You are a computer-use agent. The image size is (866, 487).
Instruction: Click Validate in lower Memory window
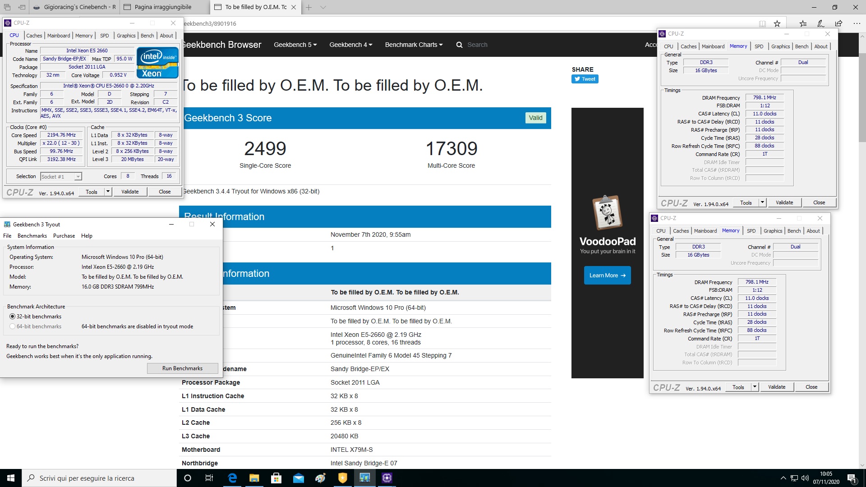tap(777, 387)
